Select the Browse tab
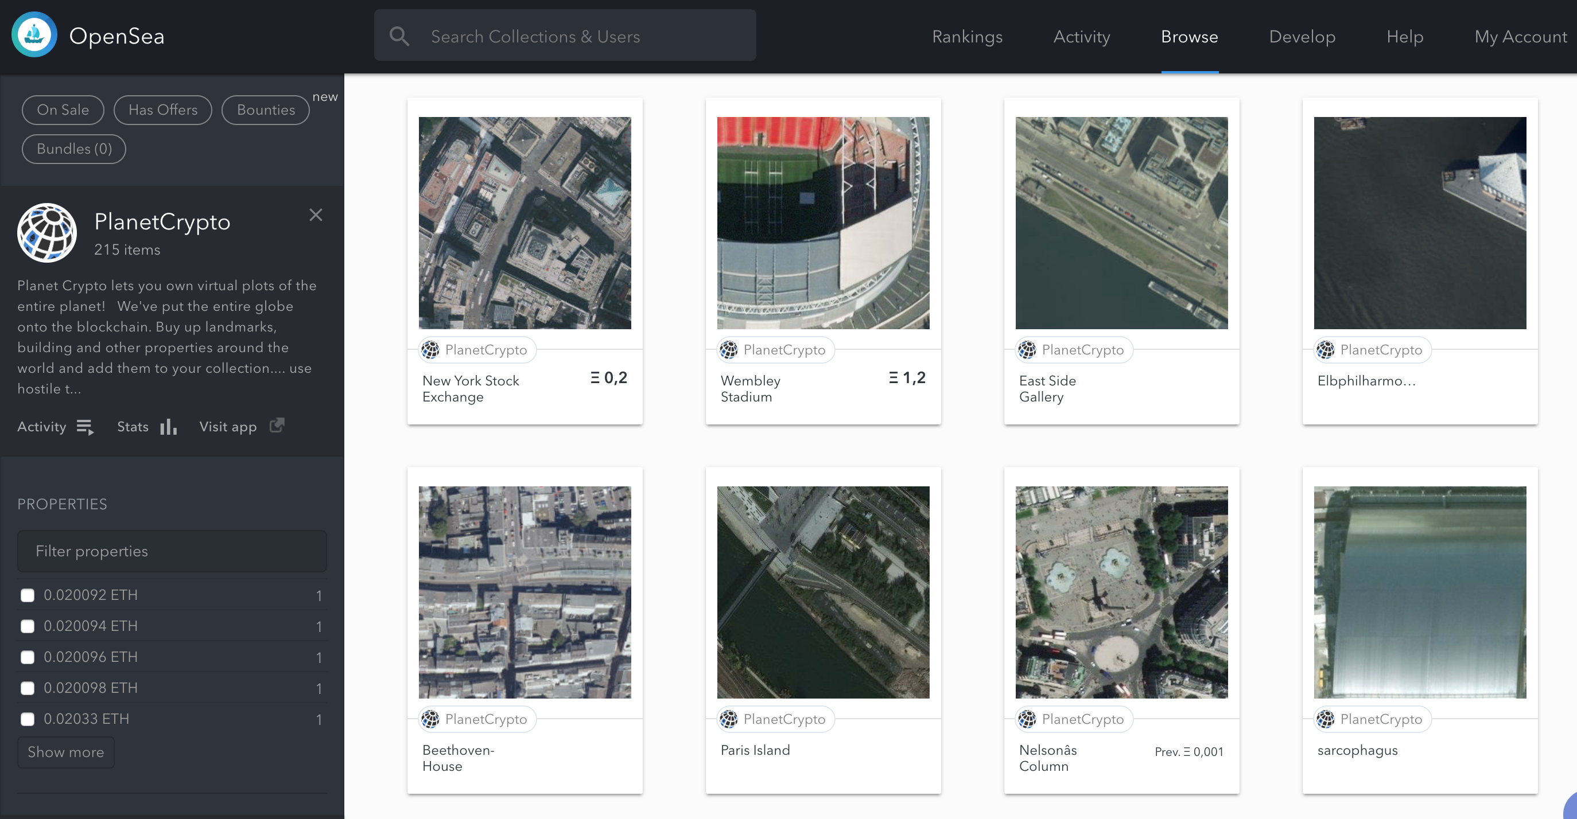Viewport: 1577px width, 819px height. pos(1190,37)
